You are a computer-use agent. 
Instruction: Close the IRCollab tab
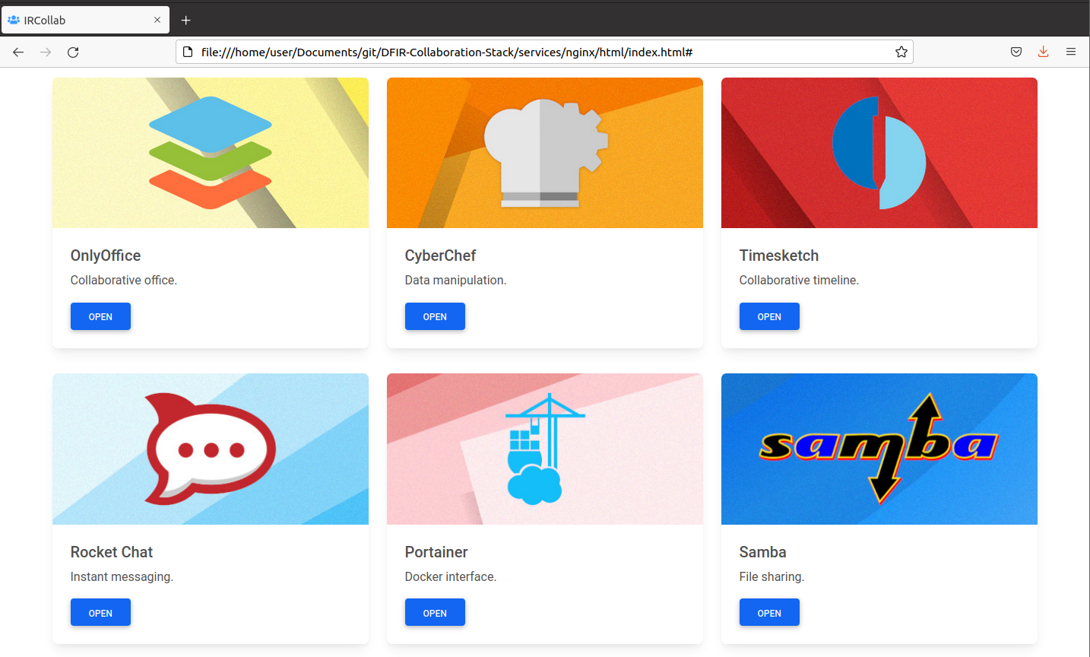click(x=157, y=20)
